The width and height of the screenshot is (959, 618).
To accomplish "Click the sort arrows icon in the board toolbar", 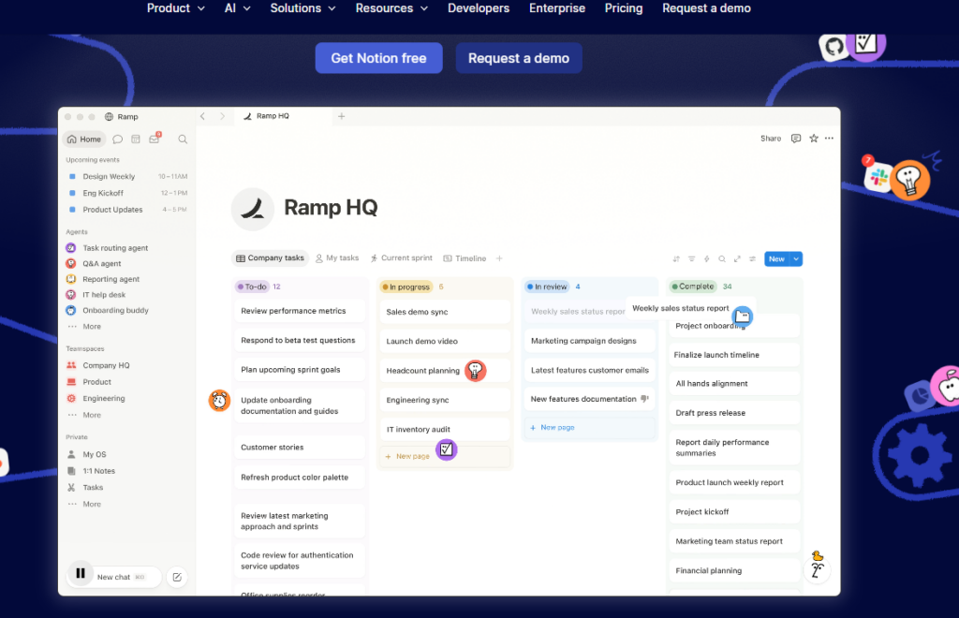I will [x=676, y=258].
